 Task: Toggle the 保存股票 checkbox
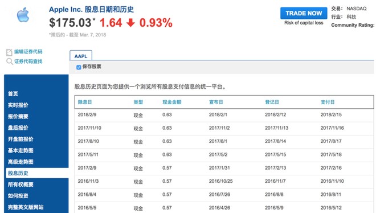(79, 67)
